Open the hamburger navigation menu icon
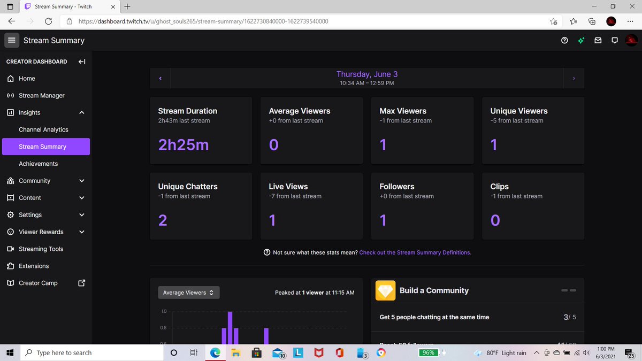This screenshot has height=361, width=642. (12, 40)
